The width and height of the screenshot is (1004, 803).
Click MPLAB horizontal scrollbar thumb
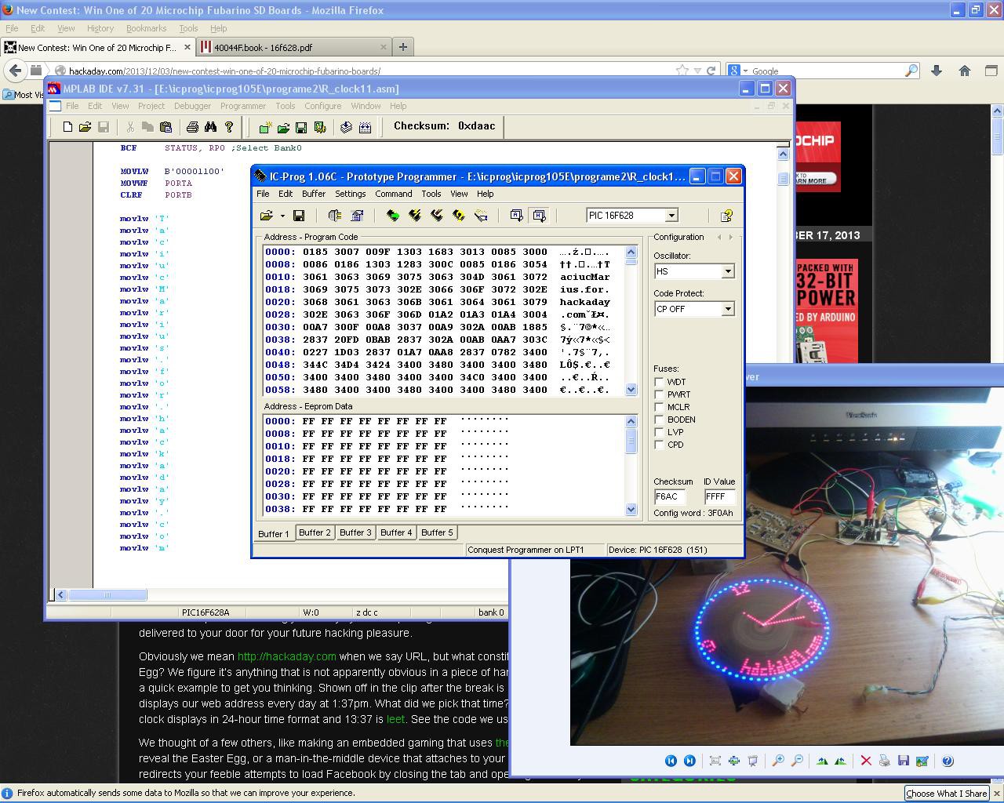107,594
